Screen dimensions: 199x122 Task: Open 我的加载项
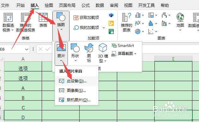pyautogui.click(x=86, y=28)
